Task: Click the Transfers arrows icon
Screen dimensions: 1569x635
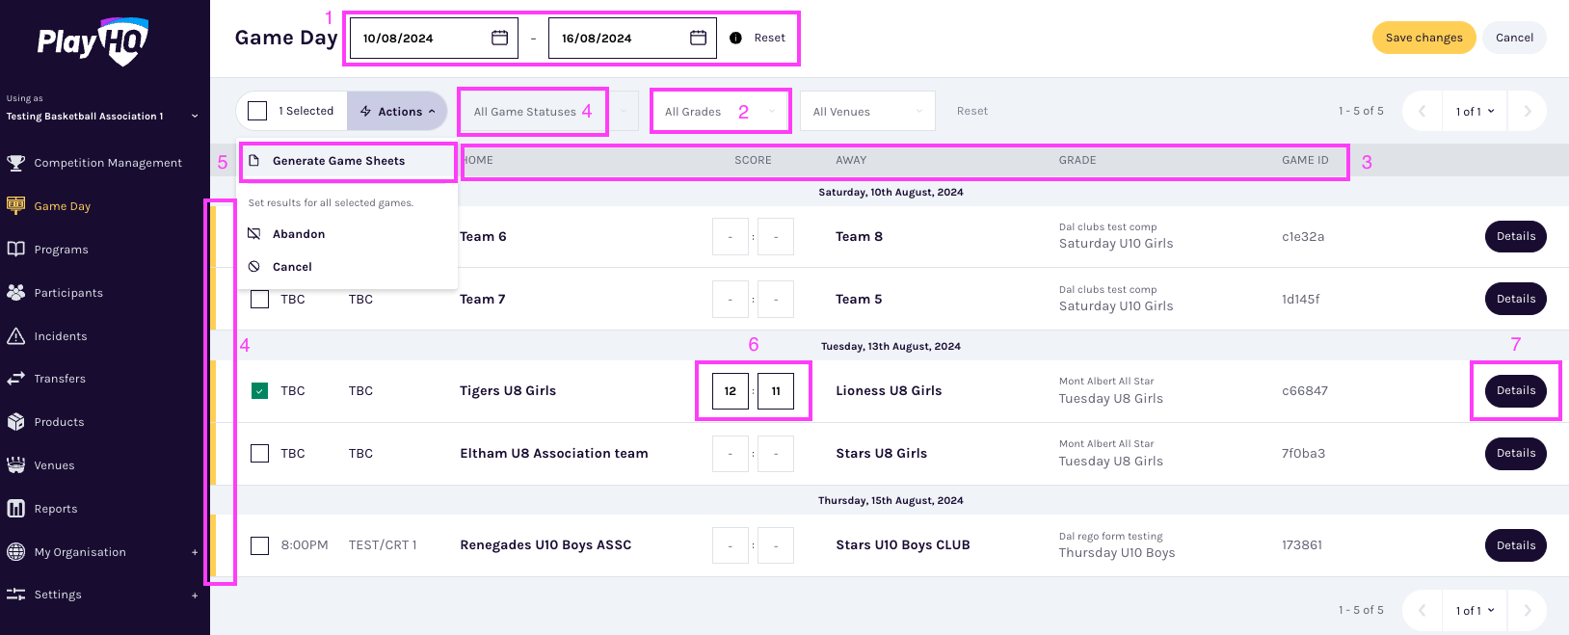Action: [x=15, y=379]
